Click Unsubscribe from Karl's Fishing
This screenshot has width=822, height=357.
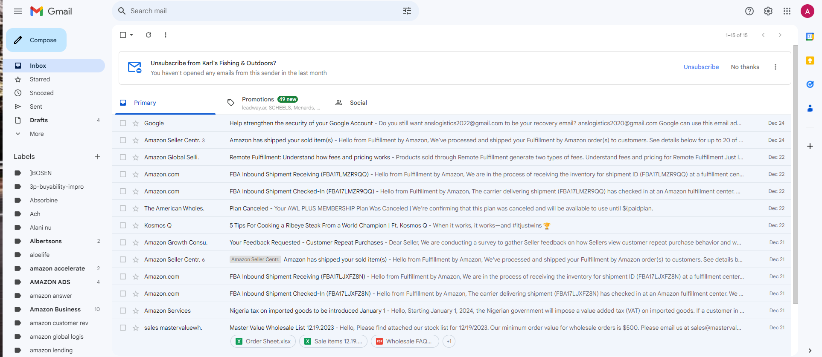coord(701,67)
